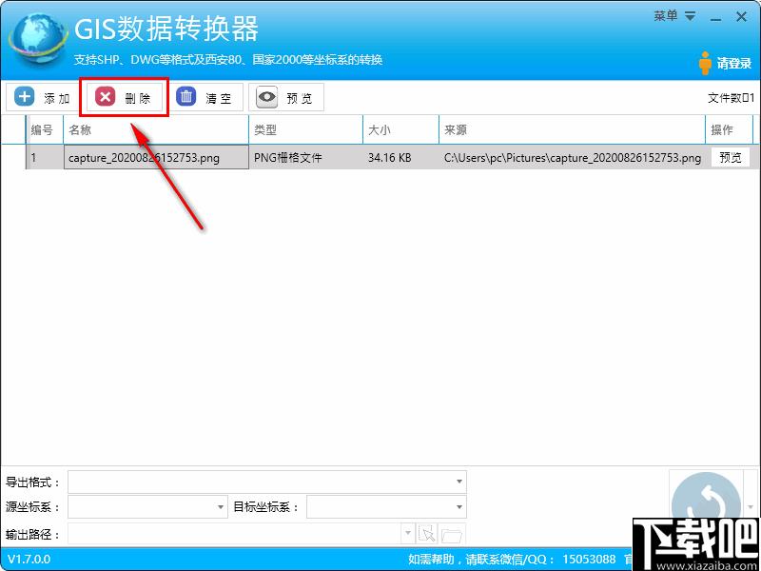The image size is (761, 571).
Task: Click the 添加 (add) button
Action: tap(43, 98)
